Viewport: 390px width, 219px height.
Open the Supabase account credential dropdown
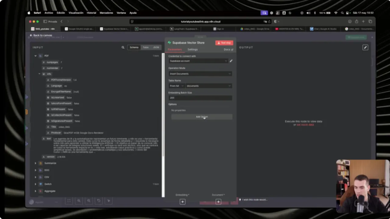pos(198,61)
